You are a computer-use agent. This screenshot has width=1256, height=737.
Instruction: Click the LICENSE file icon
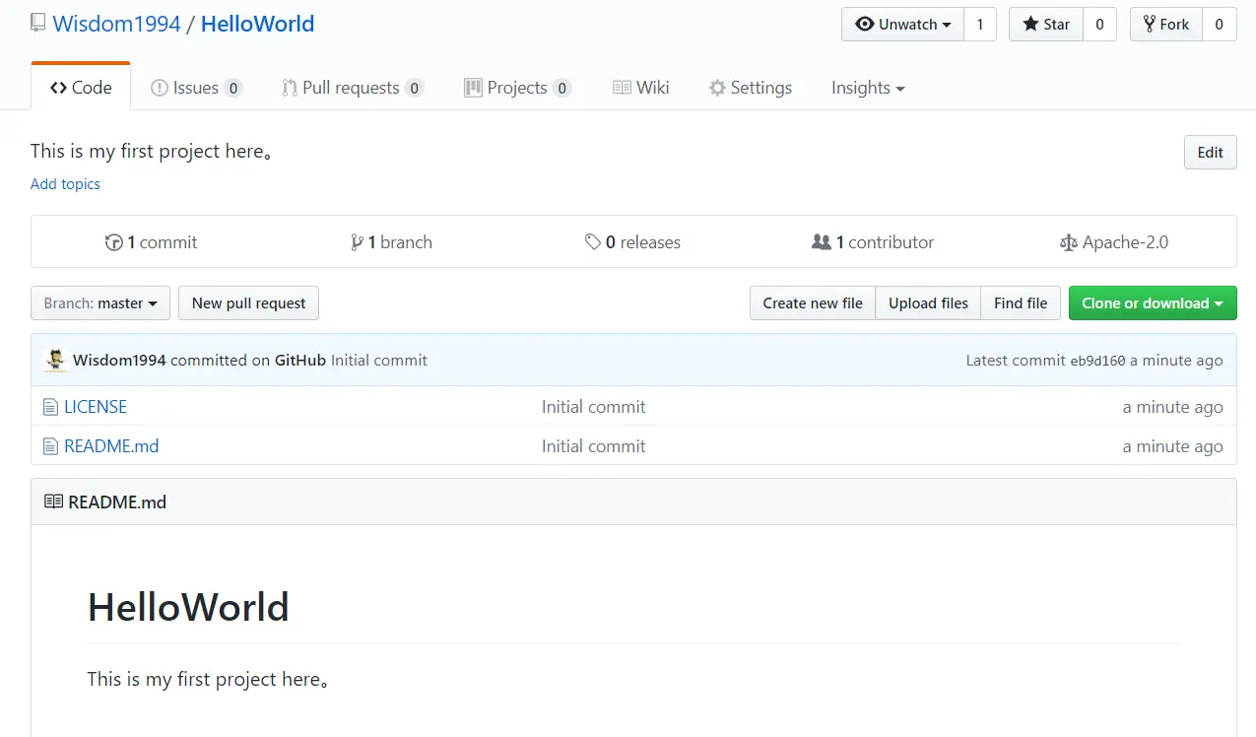pyautogui.click(x=50, y=407)
